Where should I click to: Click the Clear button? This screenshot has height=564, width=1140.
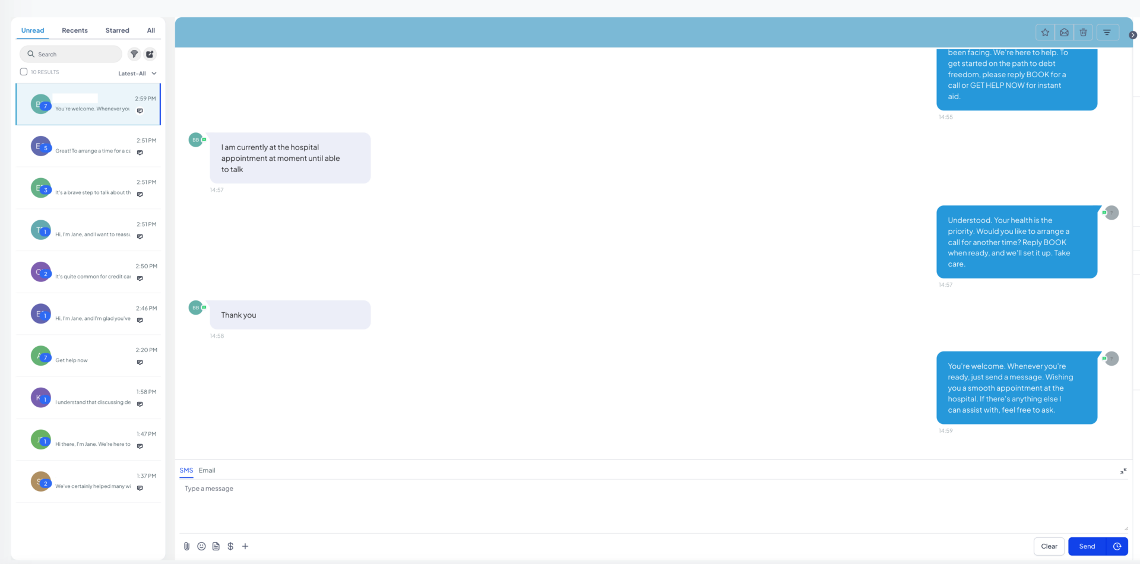click(x=1049, y=546)
